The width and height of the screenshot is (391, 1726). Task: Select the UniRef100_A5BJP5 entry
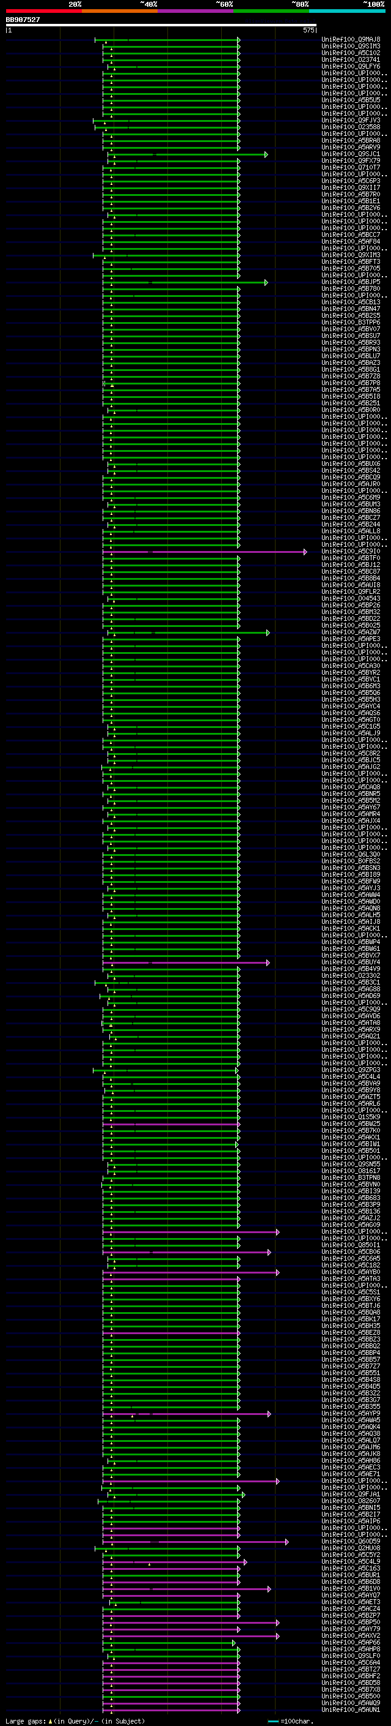click(351, 282)
